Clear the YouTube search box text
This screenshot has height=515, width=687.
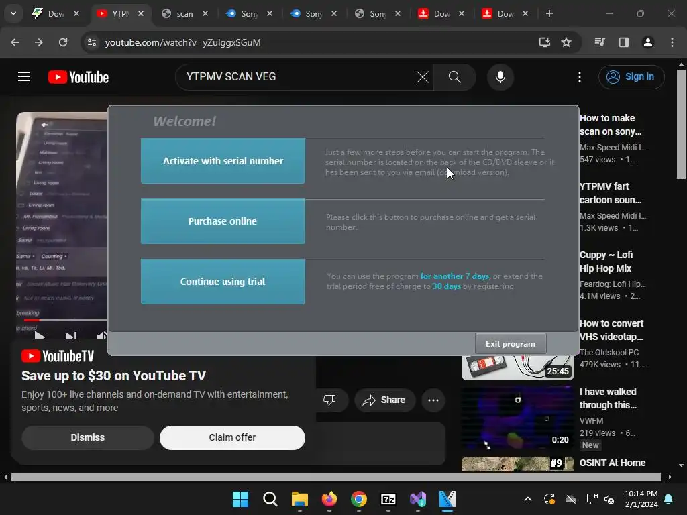(423, 77)
